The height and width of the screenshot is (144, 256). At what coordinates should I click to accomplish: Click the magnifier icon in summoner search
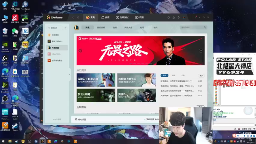[205, 28]
